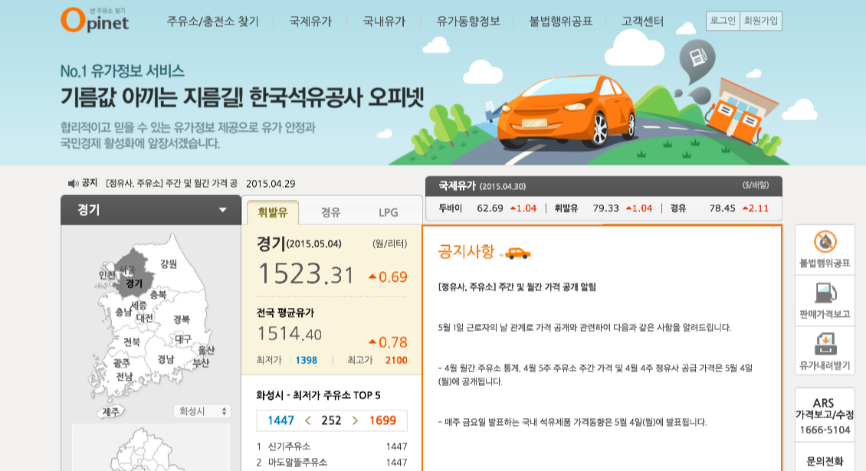Open the 공지사항 notice title
866x471 pixels.
pyautogui.click(x=517, y=287)
